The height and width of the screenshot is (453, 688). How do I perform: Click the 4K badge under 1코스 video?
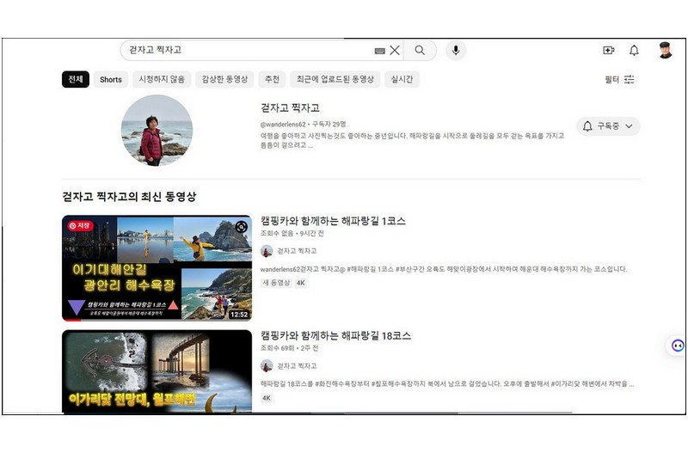[x=300, y=283]
